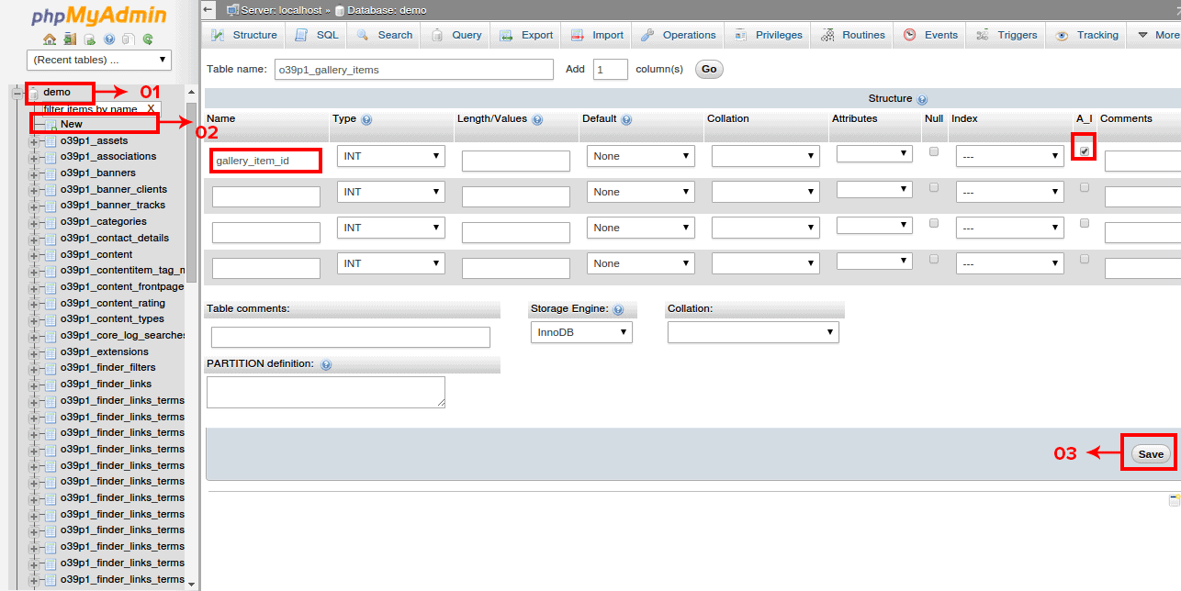Image resolution: width=1181 pixels, height=591 pixels.
Task: Open table Collation dropdown
Action: [753, 332]
